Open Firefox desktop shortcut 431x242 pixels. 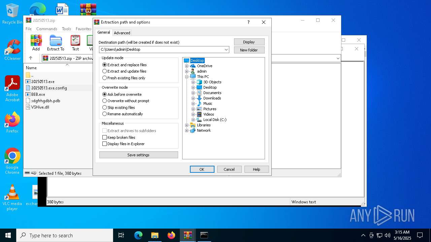click(12, 123)
